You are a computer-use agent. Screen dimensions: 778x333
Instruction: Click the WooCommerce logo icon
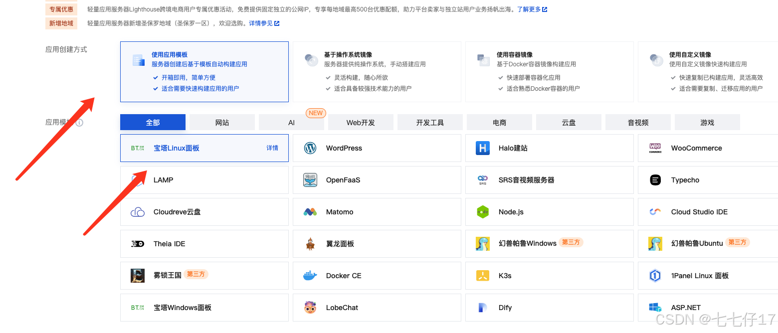coord(655,148)
